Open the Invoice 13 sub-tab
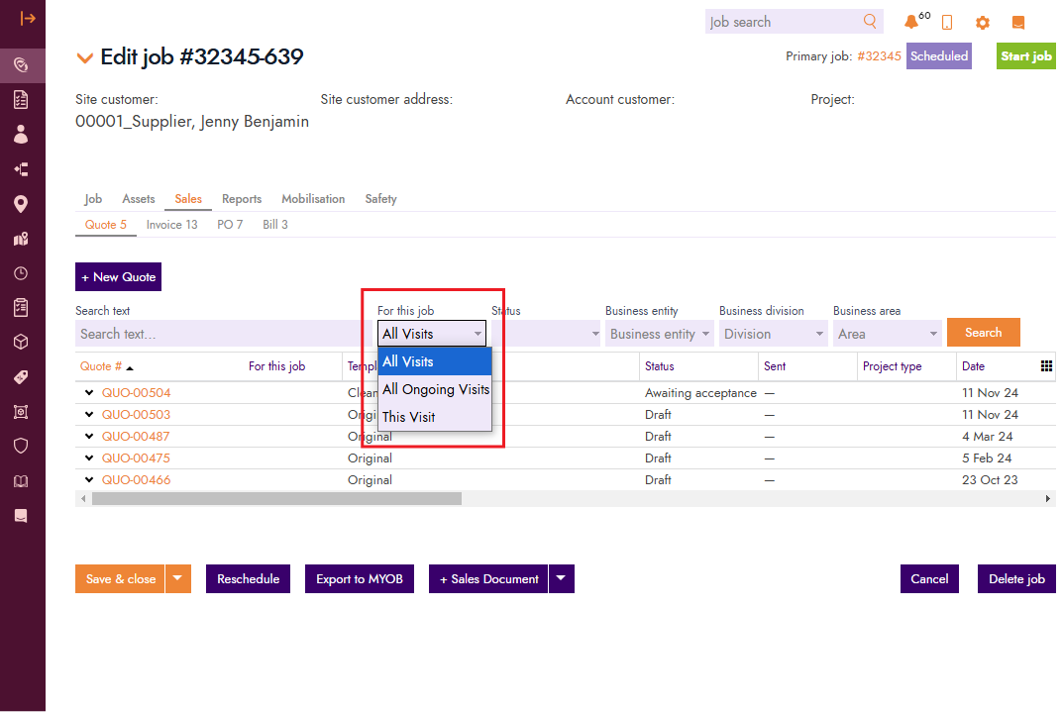The width and height of the screenshot is (1062, 712). point(171,225)
